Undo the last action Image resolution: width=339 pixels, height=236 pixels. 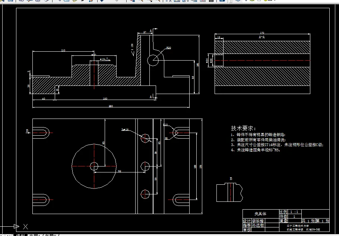(102, 2)
